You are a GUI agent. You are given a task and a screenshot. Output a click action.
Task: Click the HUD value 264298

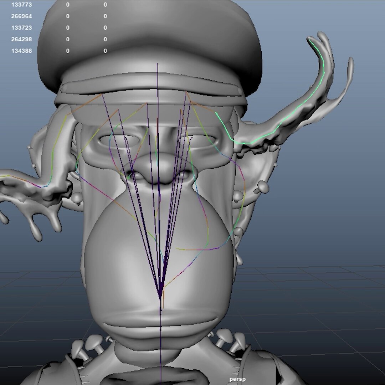(22, 39)
